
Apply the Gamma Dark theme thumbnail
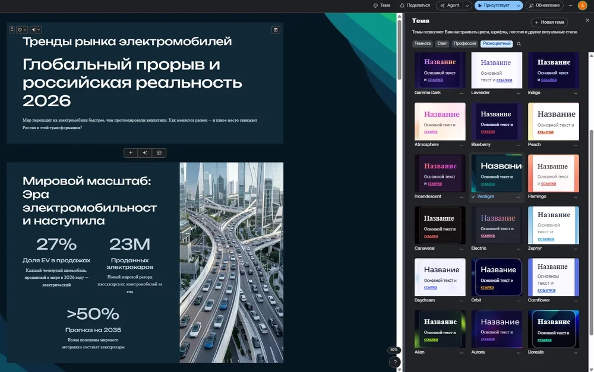coord(440,71)
